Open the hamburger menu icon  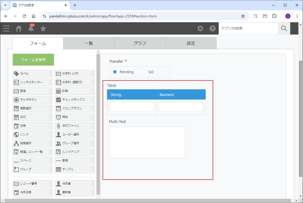point(6,28)
